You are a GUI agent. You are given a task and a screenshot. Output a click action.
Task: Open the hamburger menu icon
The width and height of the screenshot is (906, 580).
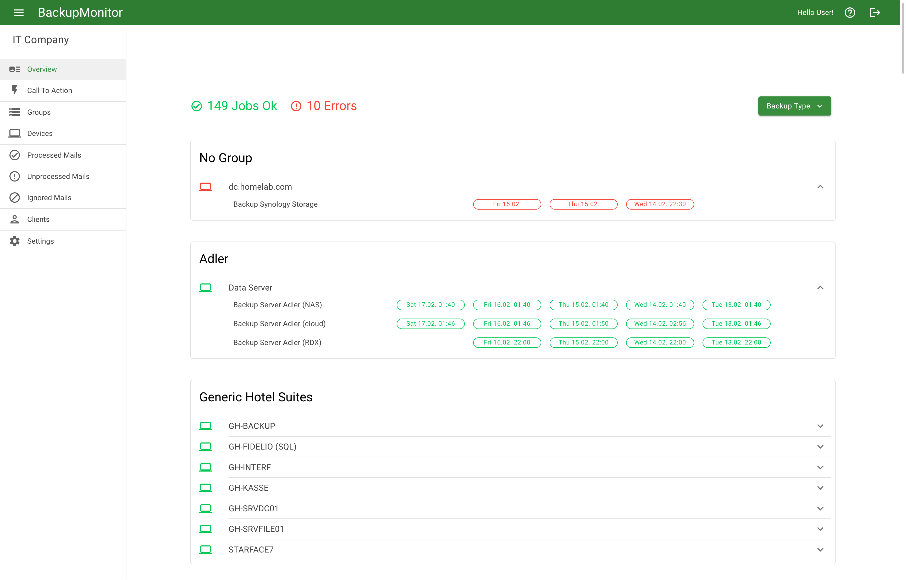click(19, 12)
